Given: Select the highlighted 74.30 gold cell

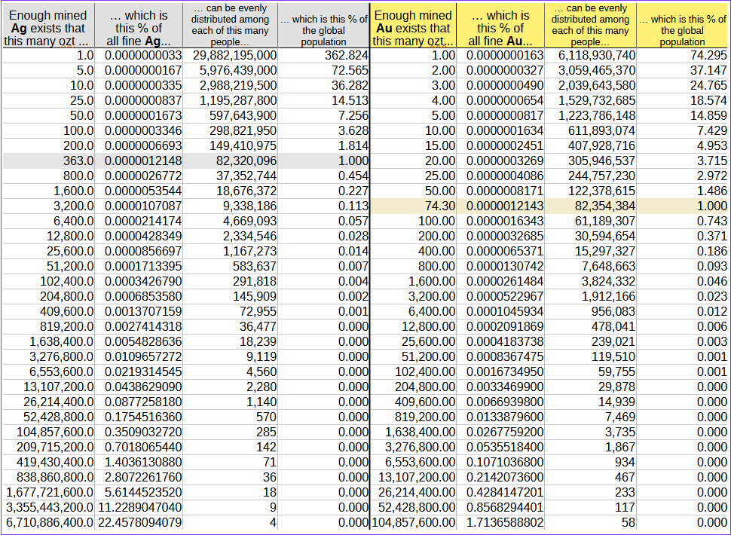Looking at the screenshot, I should [413, 206].
